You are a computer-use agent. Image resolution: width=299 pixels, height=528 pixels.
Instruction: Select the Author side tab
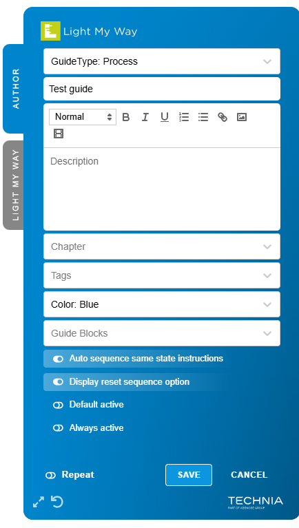click(x=14, y=89)
